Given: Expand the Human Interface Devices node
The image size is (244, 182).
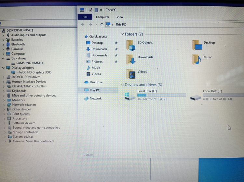Looking at the screenshot, I should 4,82.
